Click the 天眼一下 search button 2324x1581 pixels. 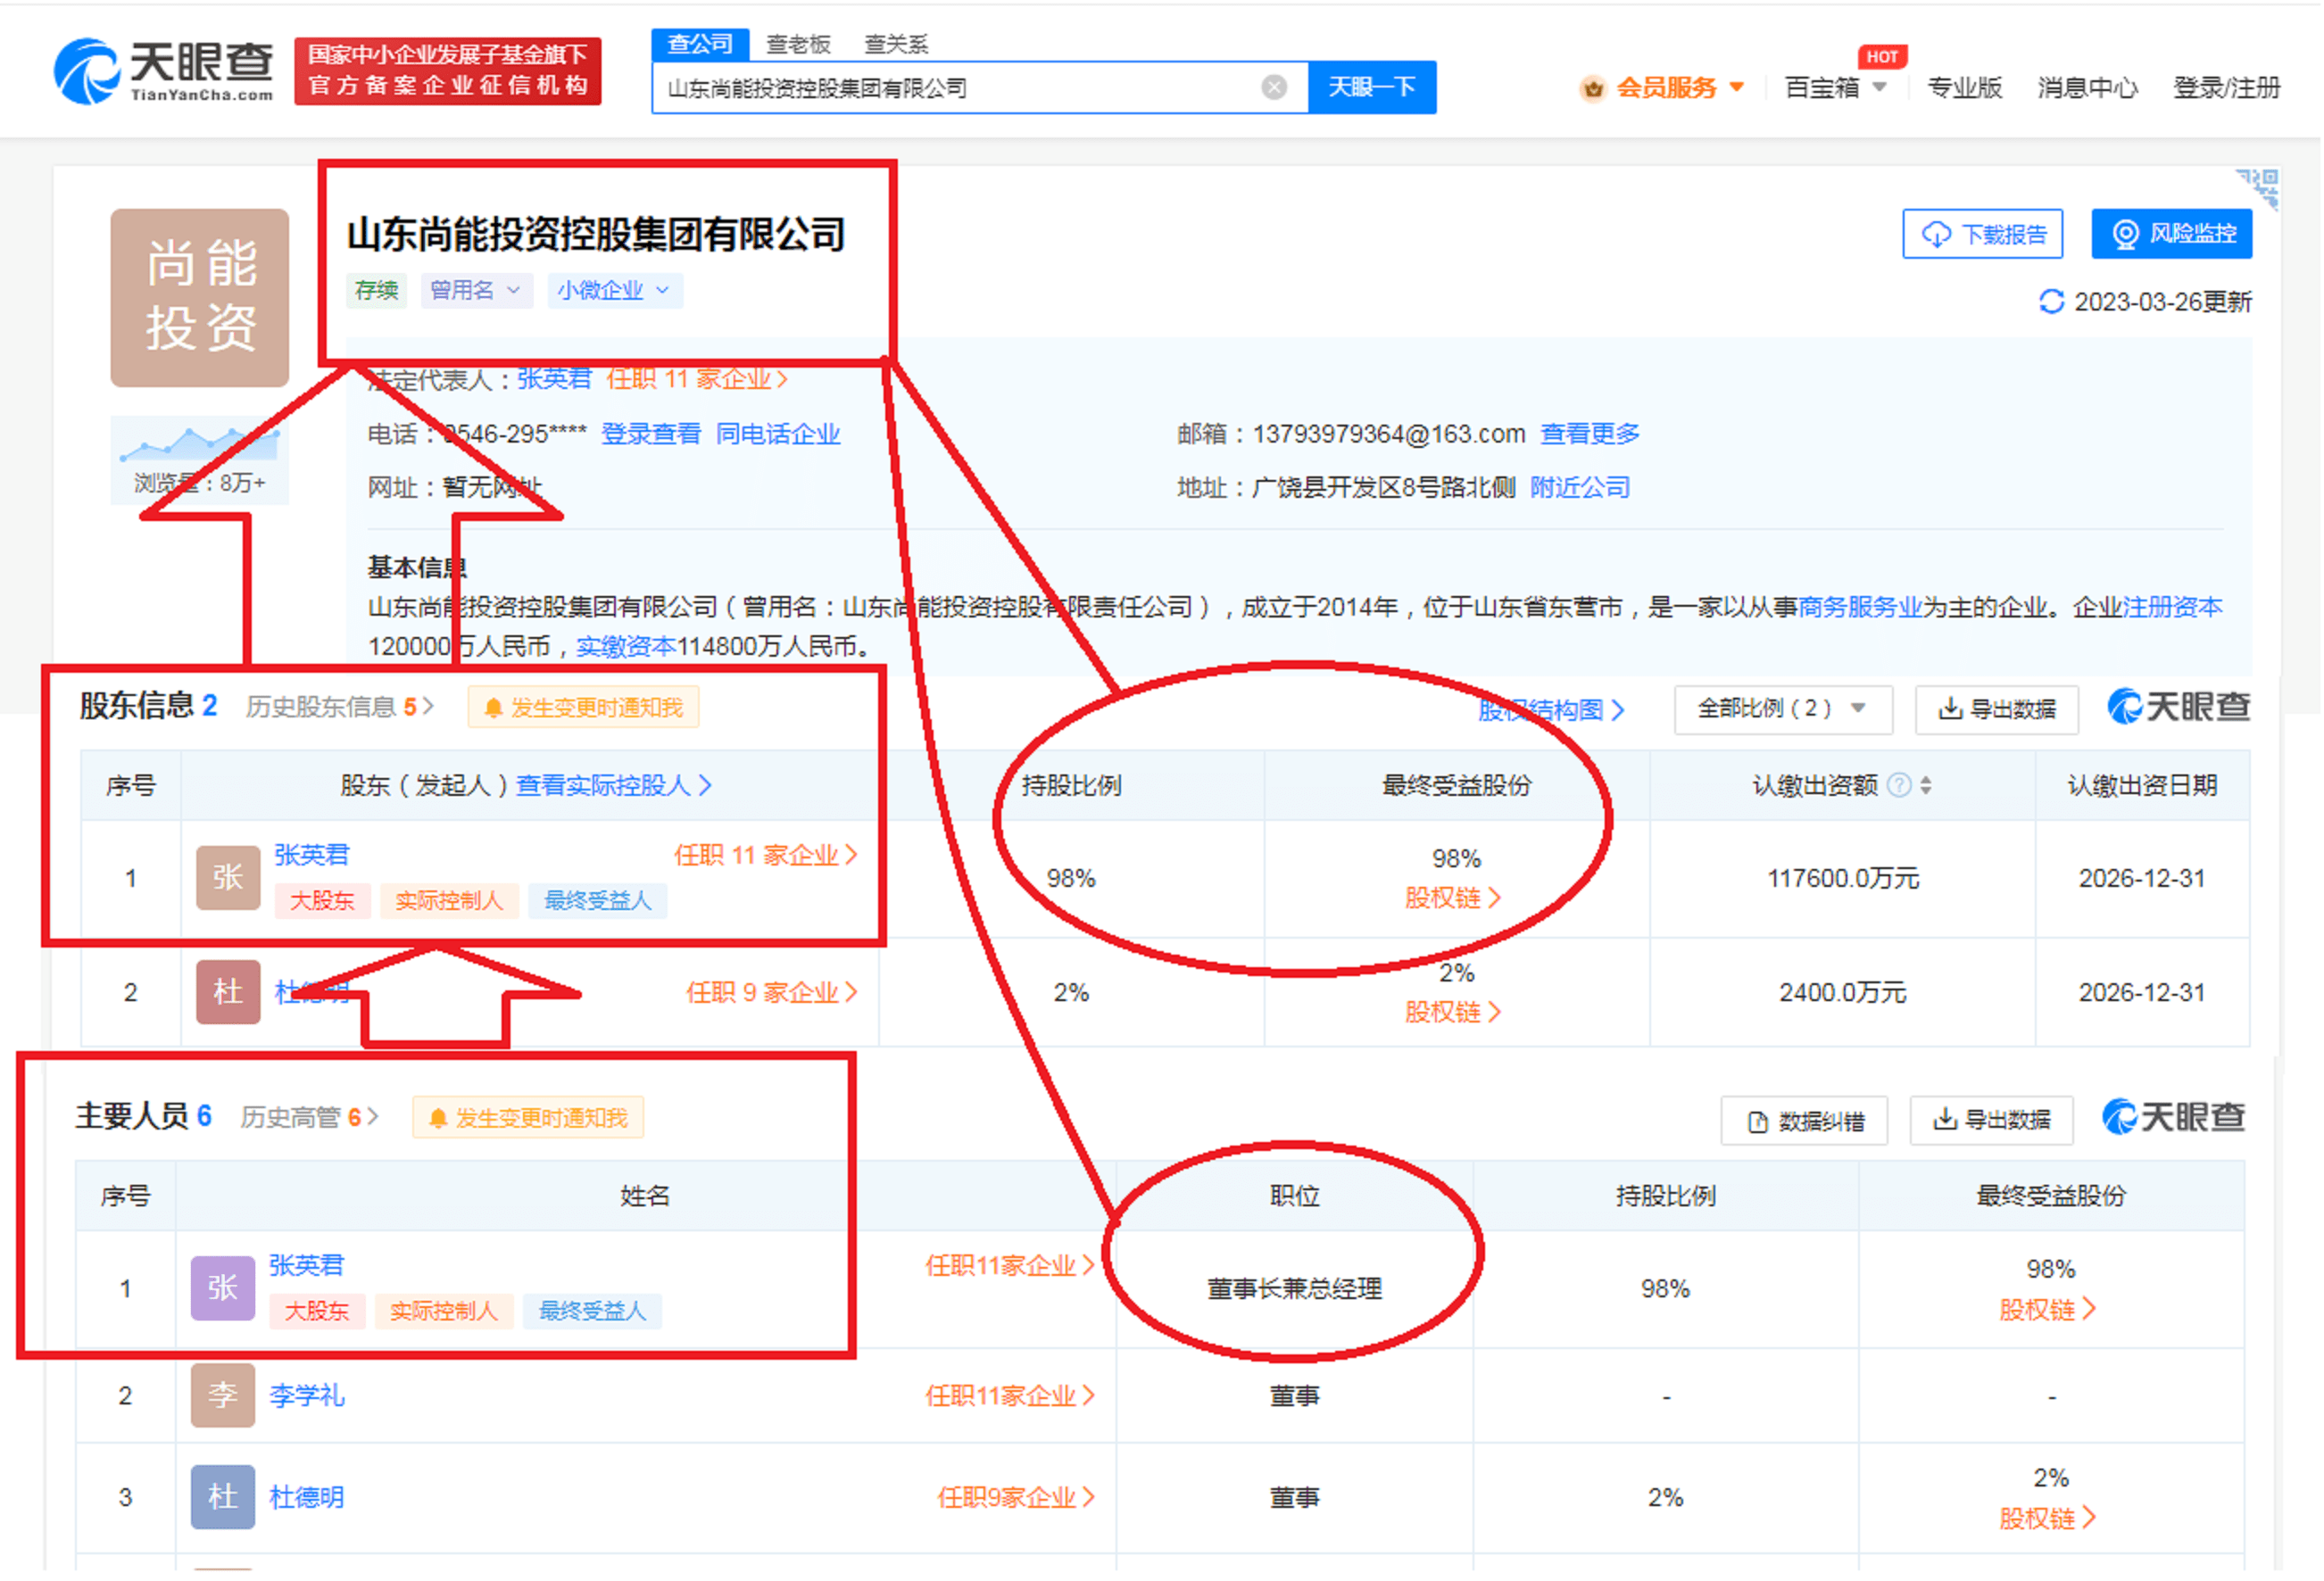pos(1373,88)
